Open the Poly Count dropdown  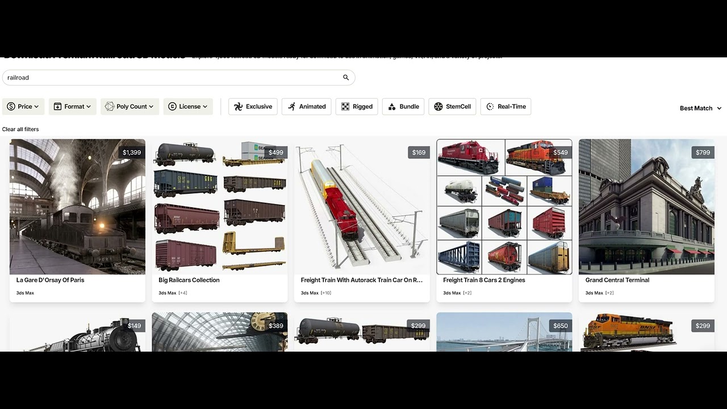(x=130, y=106)
